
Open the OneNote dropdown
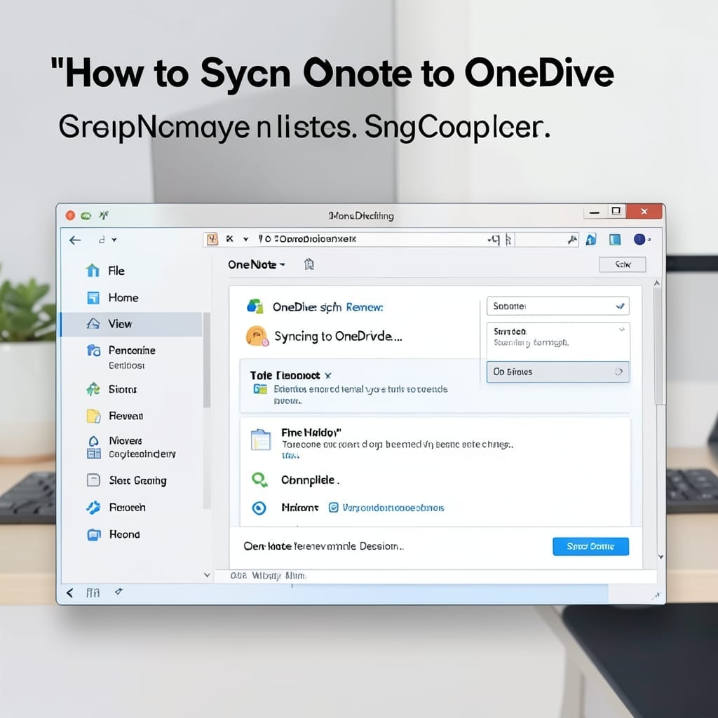[257, 264]
